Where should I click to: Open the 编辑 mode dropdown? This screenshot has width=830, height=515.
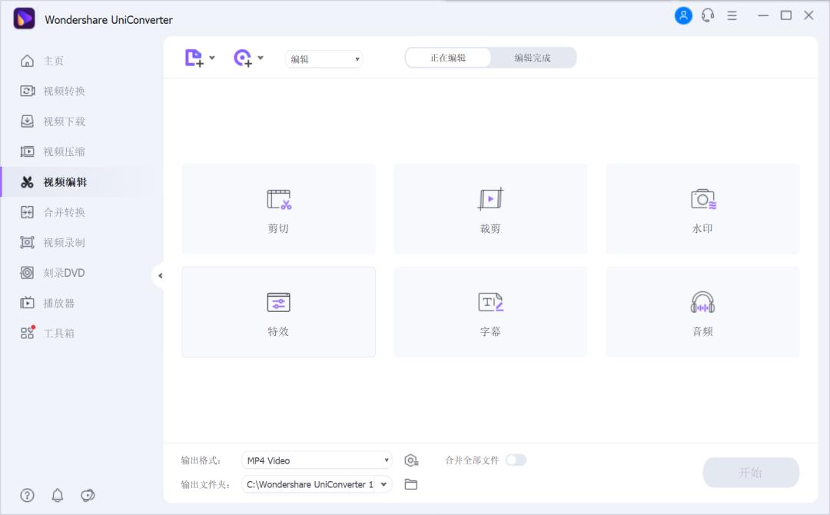point(323,58)
